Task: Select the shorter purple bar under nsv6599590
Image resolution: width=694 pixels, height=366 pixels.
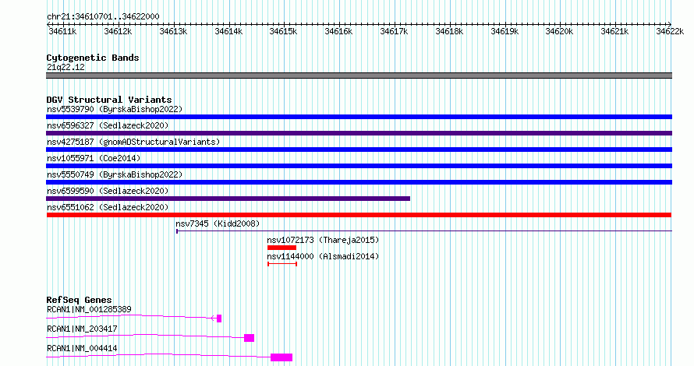Action: [228, 199]
